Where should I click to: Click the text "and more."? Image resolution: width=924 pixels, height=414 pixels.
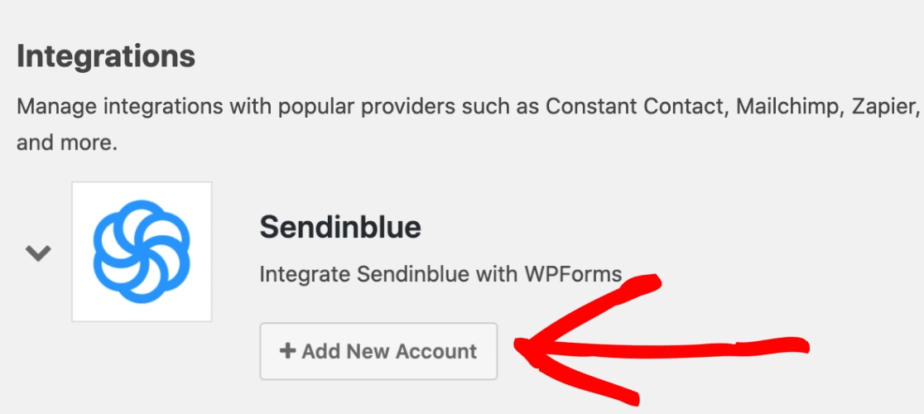click(x=67, y=142)
